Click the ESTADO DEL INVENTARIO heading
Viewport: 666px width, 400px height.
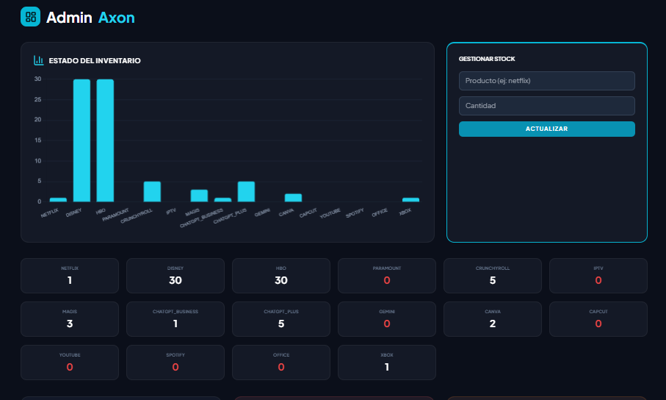[95, 60]
